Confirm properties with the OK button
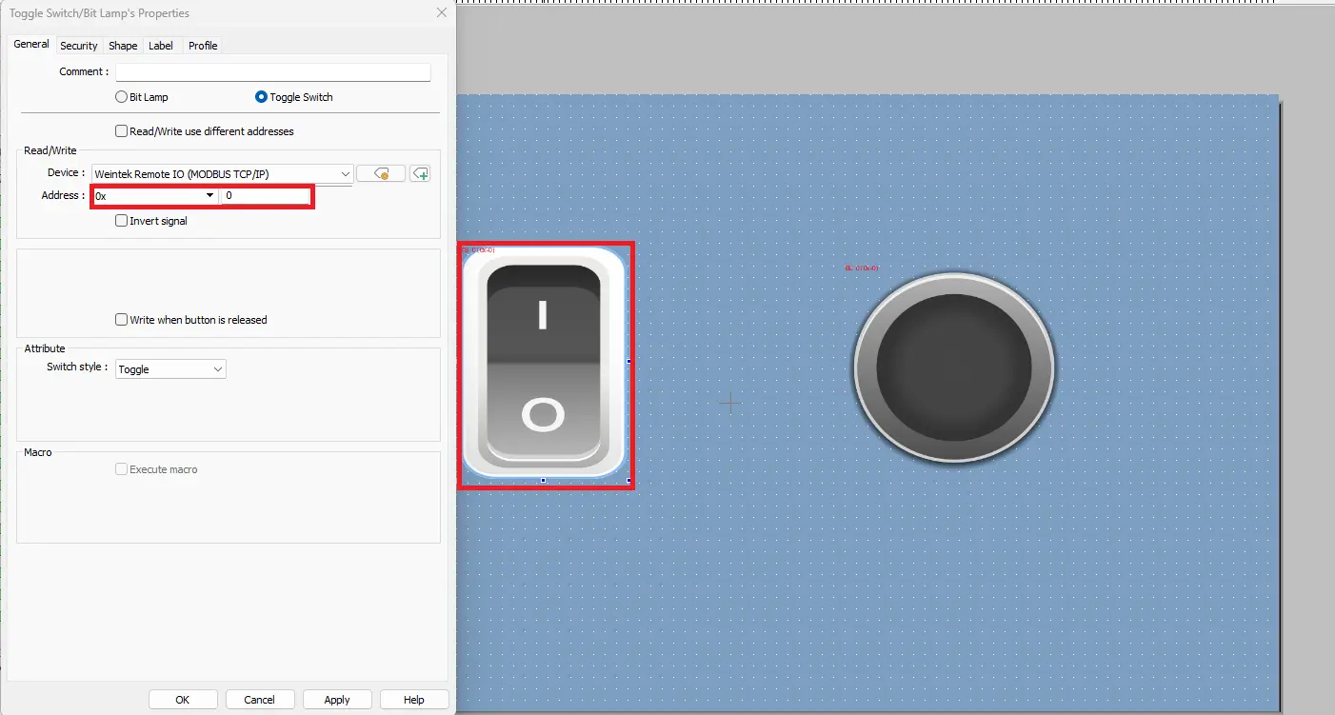The width and height of the screenshot is (1335, 715). point(182,699)
